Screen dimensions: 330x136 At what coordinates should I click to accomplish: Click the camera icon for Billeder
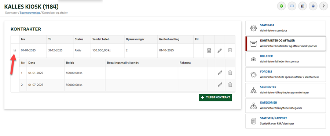[x=253, y=59]
